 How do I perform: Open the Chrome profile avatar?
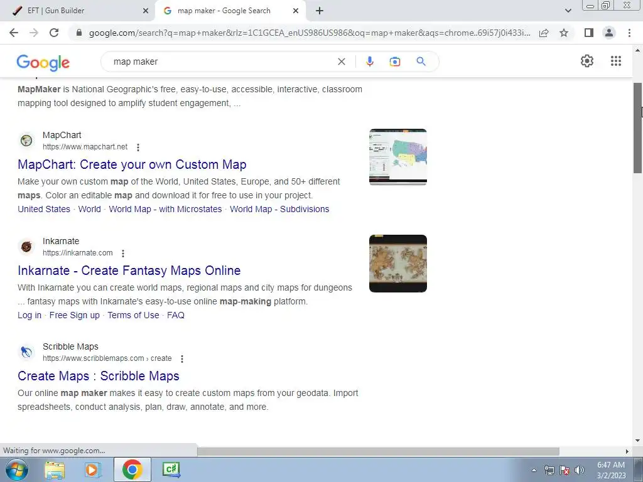pyautogui.click(x=609, y=33)
